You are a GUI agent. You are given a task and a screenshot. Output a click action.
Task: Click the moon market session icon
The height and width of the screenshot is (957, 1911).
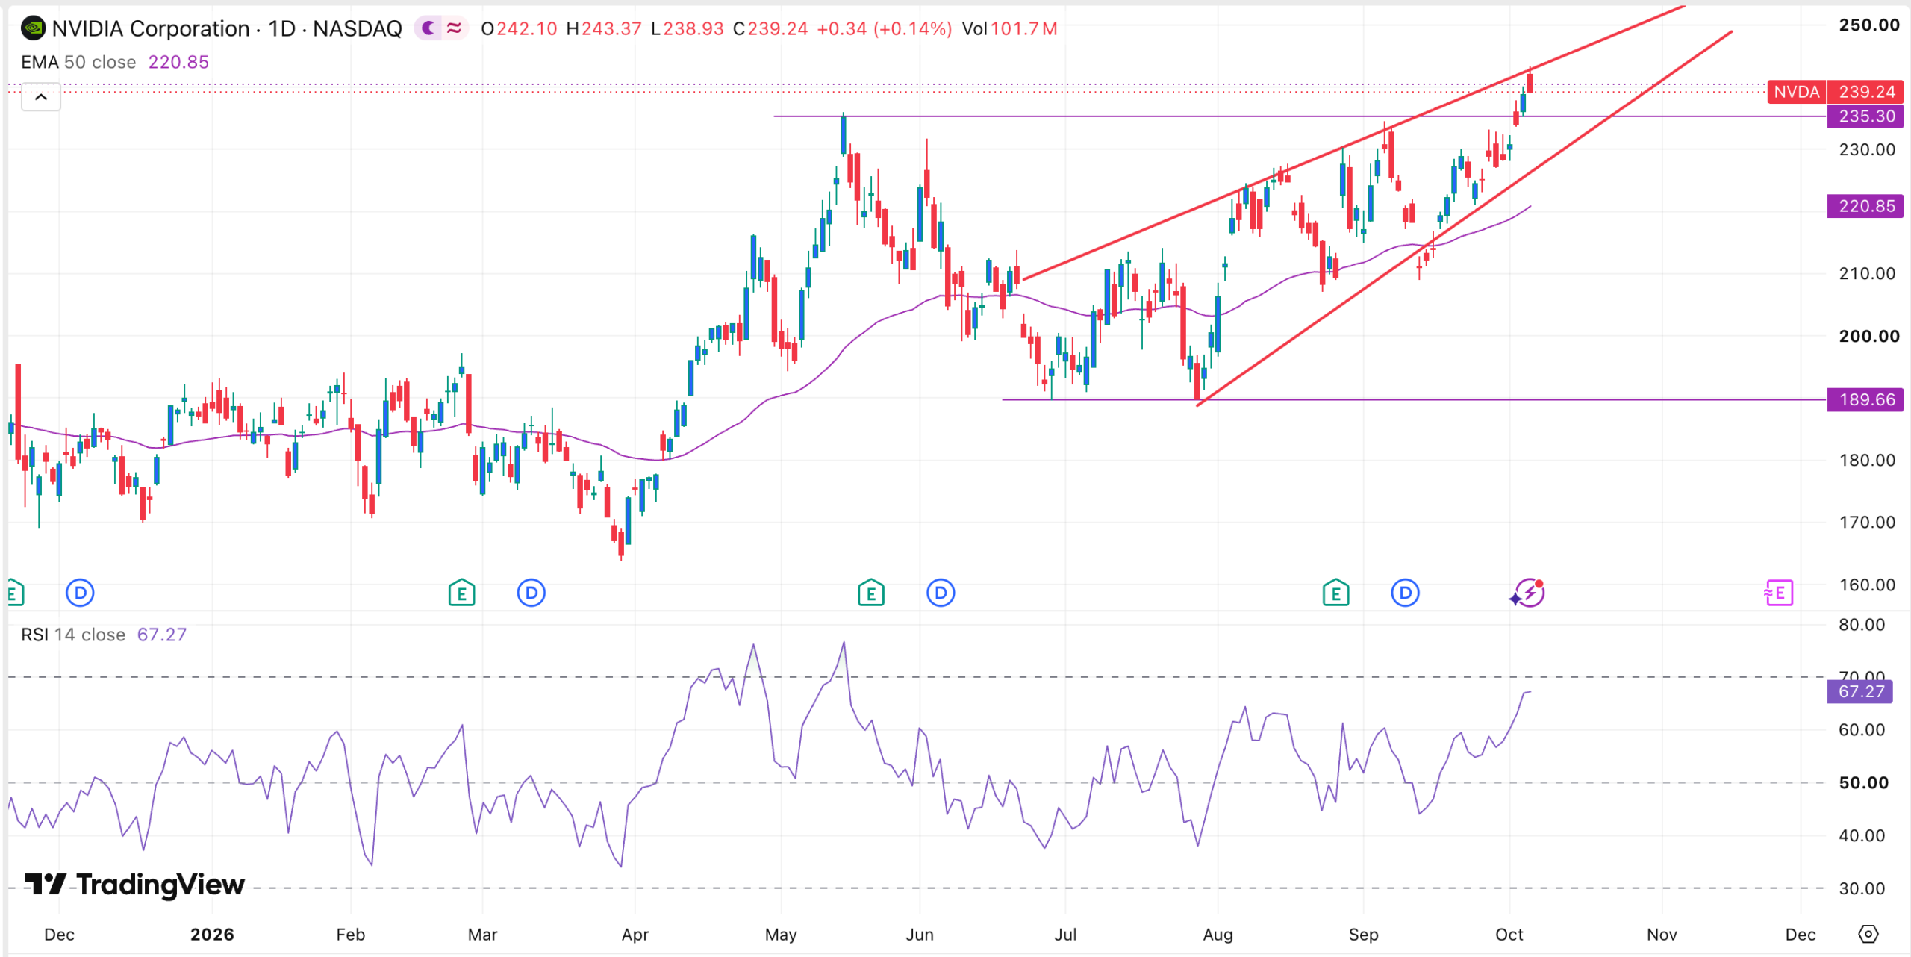(x=428, y=28)
